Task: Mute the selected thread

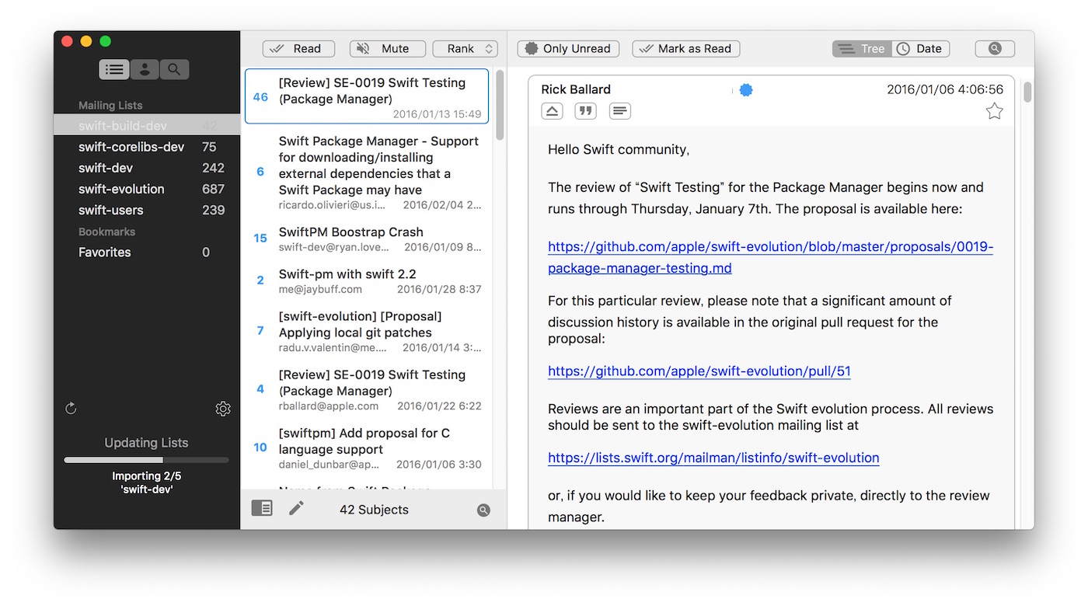Action: coord(388,49)
